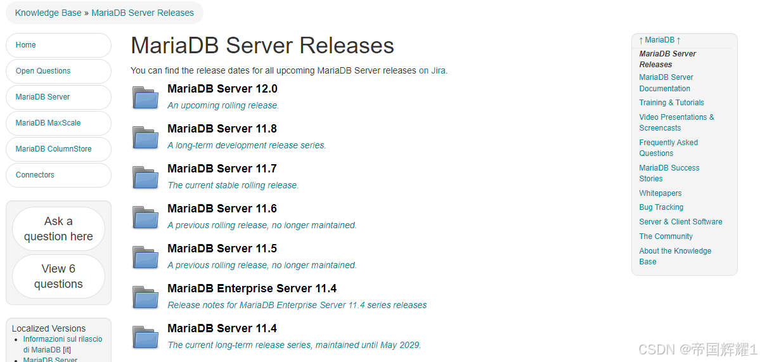Select MariaDB Server in left sidebar
This screenshot has width=760, height=362.
click(59, 97)
